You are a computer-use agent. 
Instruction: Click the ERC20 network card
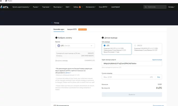point(147,49)
